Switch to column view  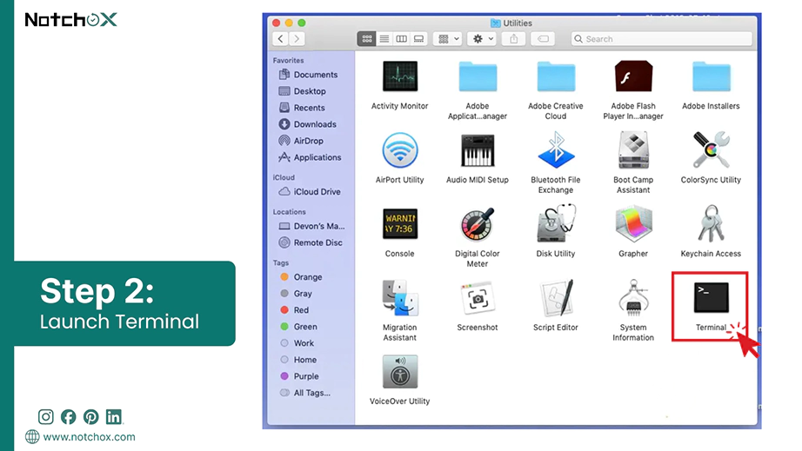click(402, 39)
